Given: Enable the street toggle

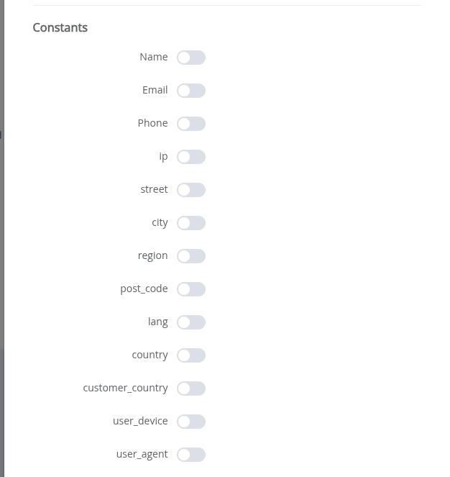Looking at the screenshot, I should (191, 190).
